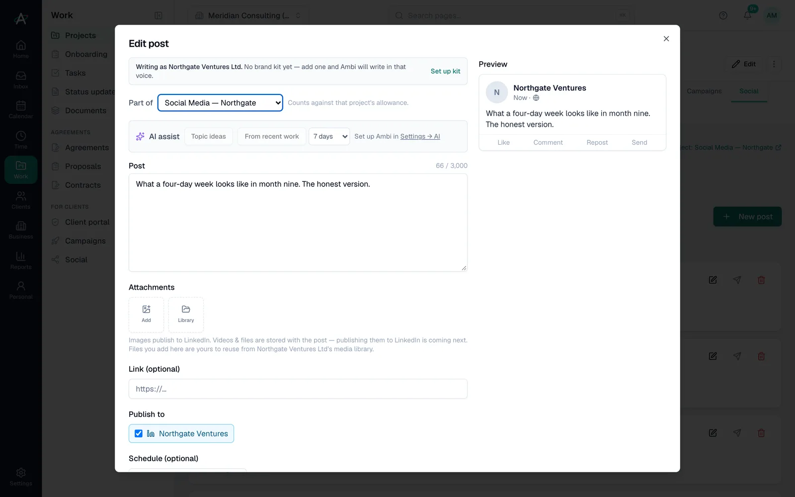795x497 pixels.
Task: Click From recent work button
Action: pos(272,137)
